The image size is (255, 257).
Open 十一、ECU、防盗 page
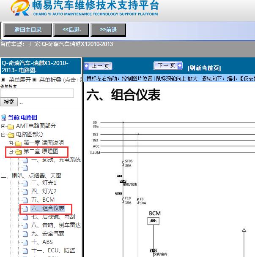(53, 250)
